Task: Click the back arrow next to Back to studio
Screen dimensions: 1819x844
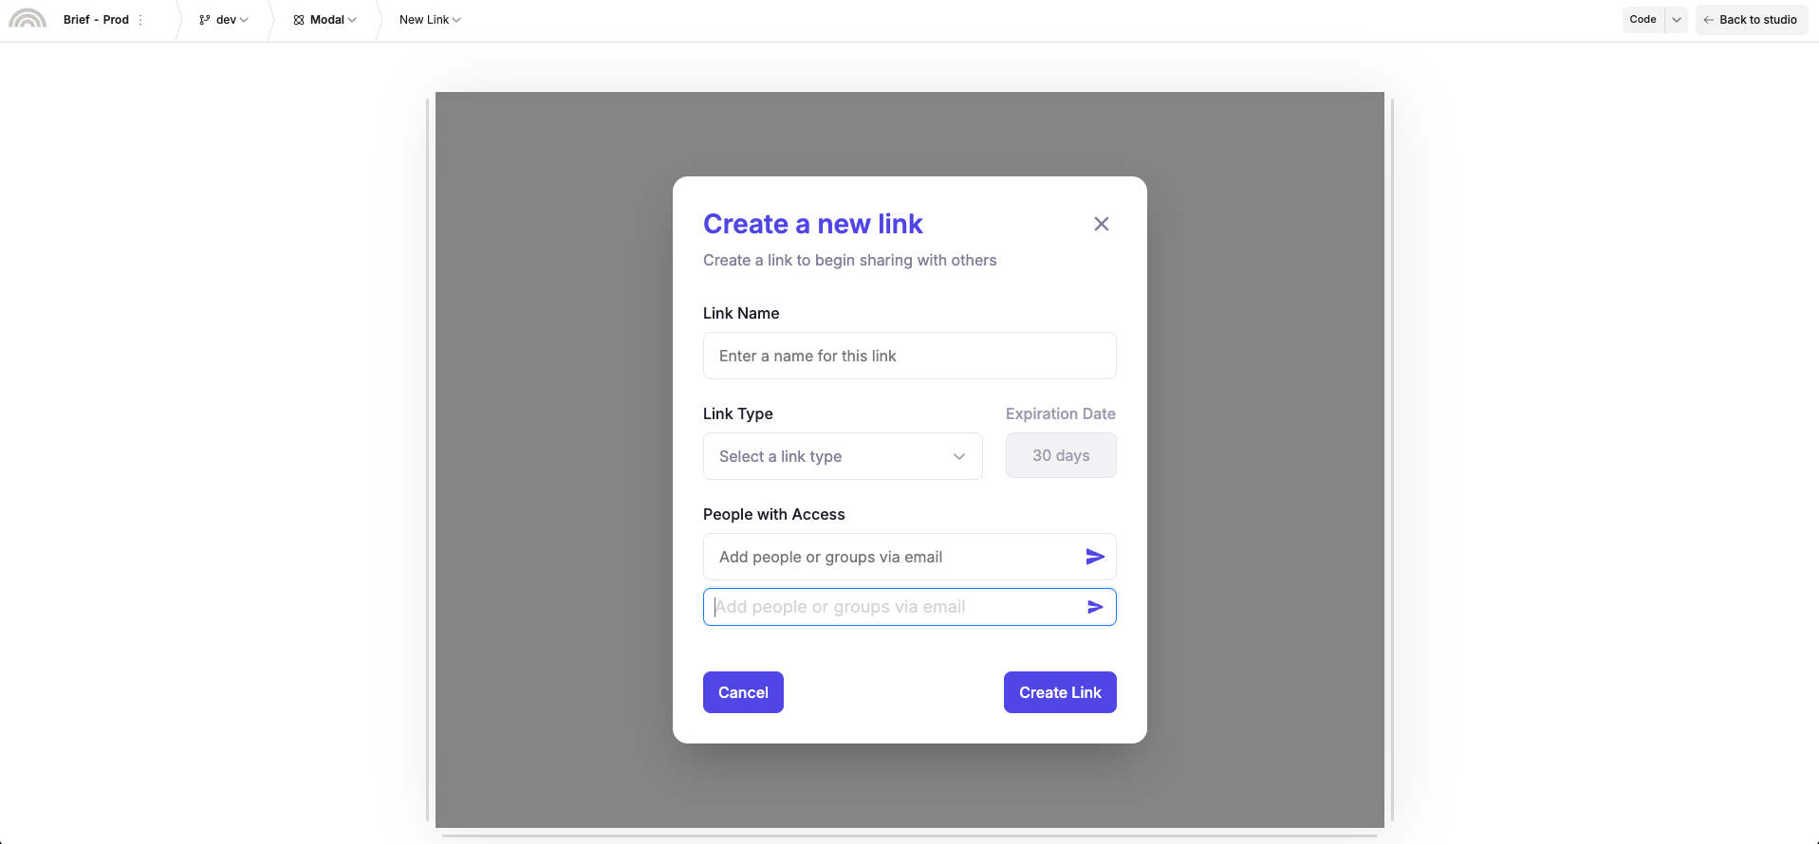Action: [x=1708, y=20]
